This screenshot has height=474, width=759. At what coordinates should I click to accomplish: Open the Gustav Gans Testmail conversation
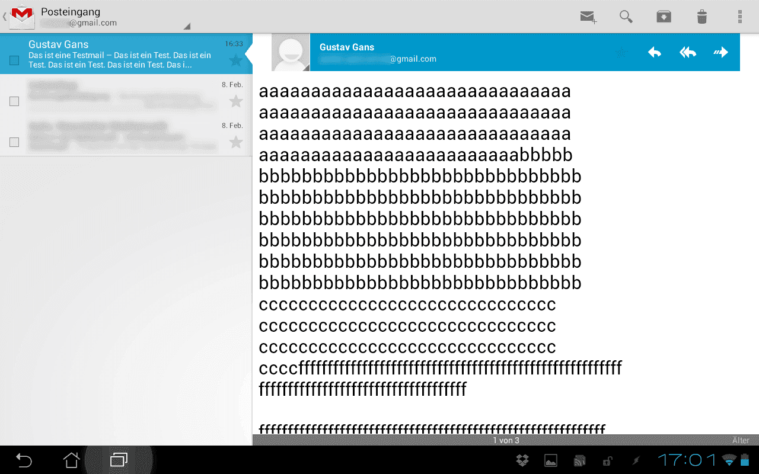pyautogui.click(x=119, y=54)
